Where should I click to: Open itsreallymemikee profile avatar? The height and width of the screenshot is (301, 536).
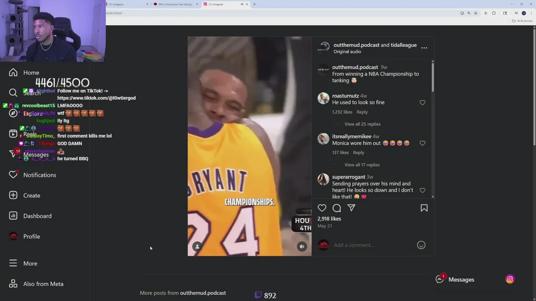(323, 139)
